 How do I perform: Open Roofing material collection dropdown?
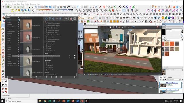pyautogui.click(x=174, y=40)
